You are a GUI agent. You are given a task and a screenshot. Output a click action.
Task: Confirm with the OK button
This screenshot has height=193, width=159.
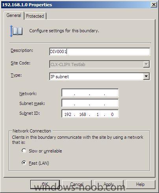pos(45,184)
